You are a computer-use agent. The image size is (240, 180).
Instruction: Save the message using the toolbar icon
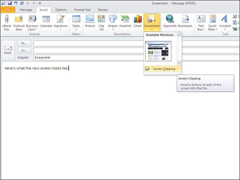10,3
